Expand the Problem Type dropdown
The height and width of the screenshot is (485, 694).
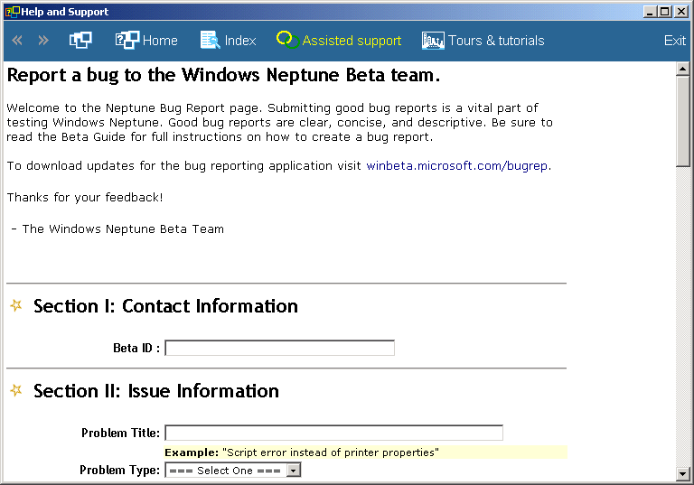[294, 470]
